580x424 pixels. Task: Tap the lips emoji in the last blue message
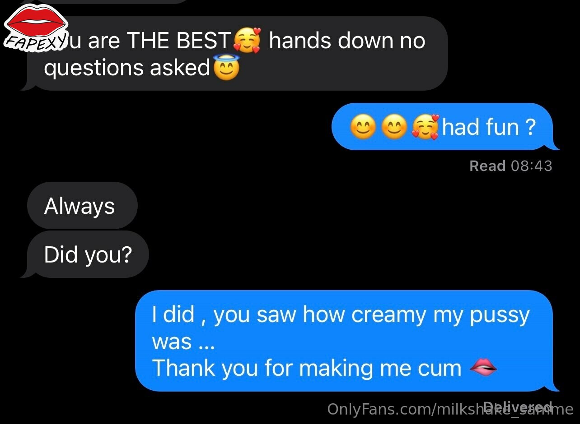pyautogui.click(x=483, y=369)
